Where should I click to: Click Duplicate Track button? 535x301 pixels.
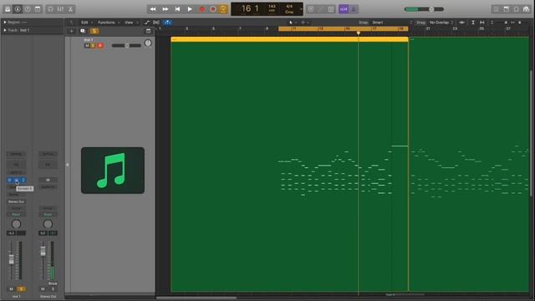(x=83, y=31)
